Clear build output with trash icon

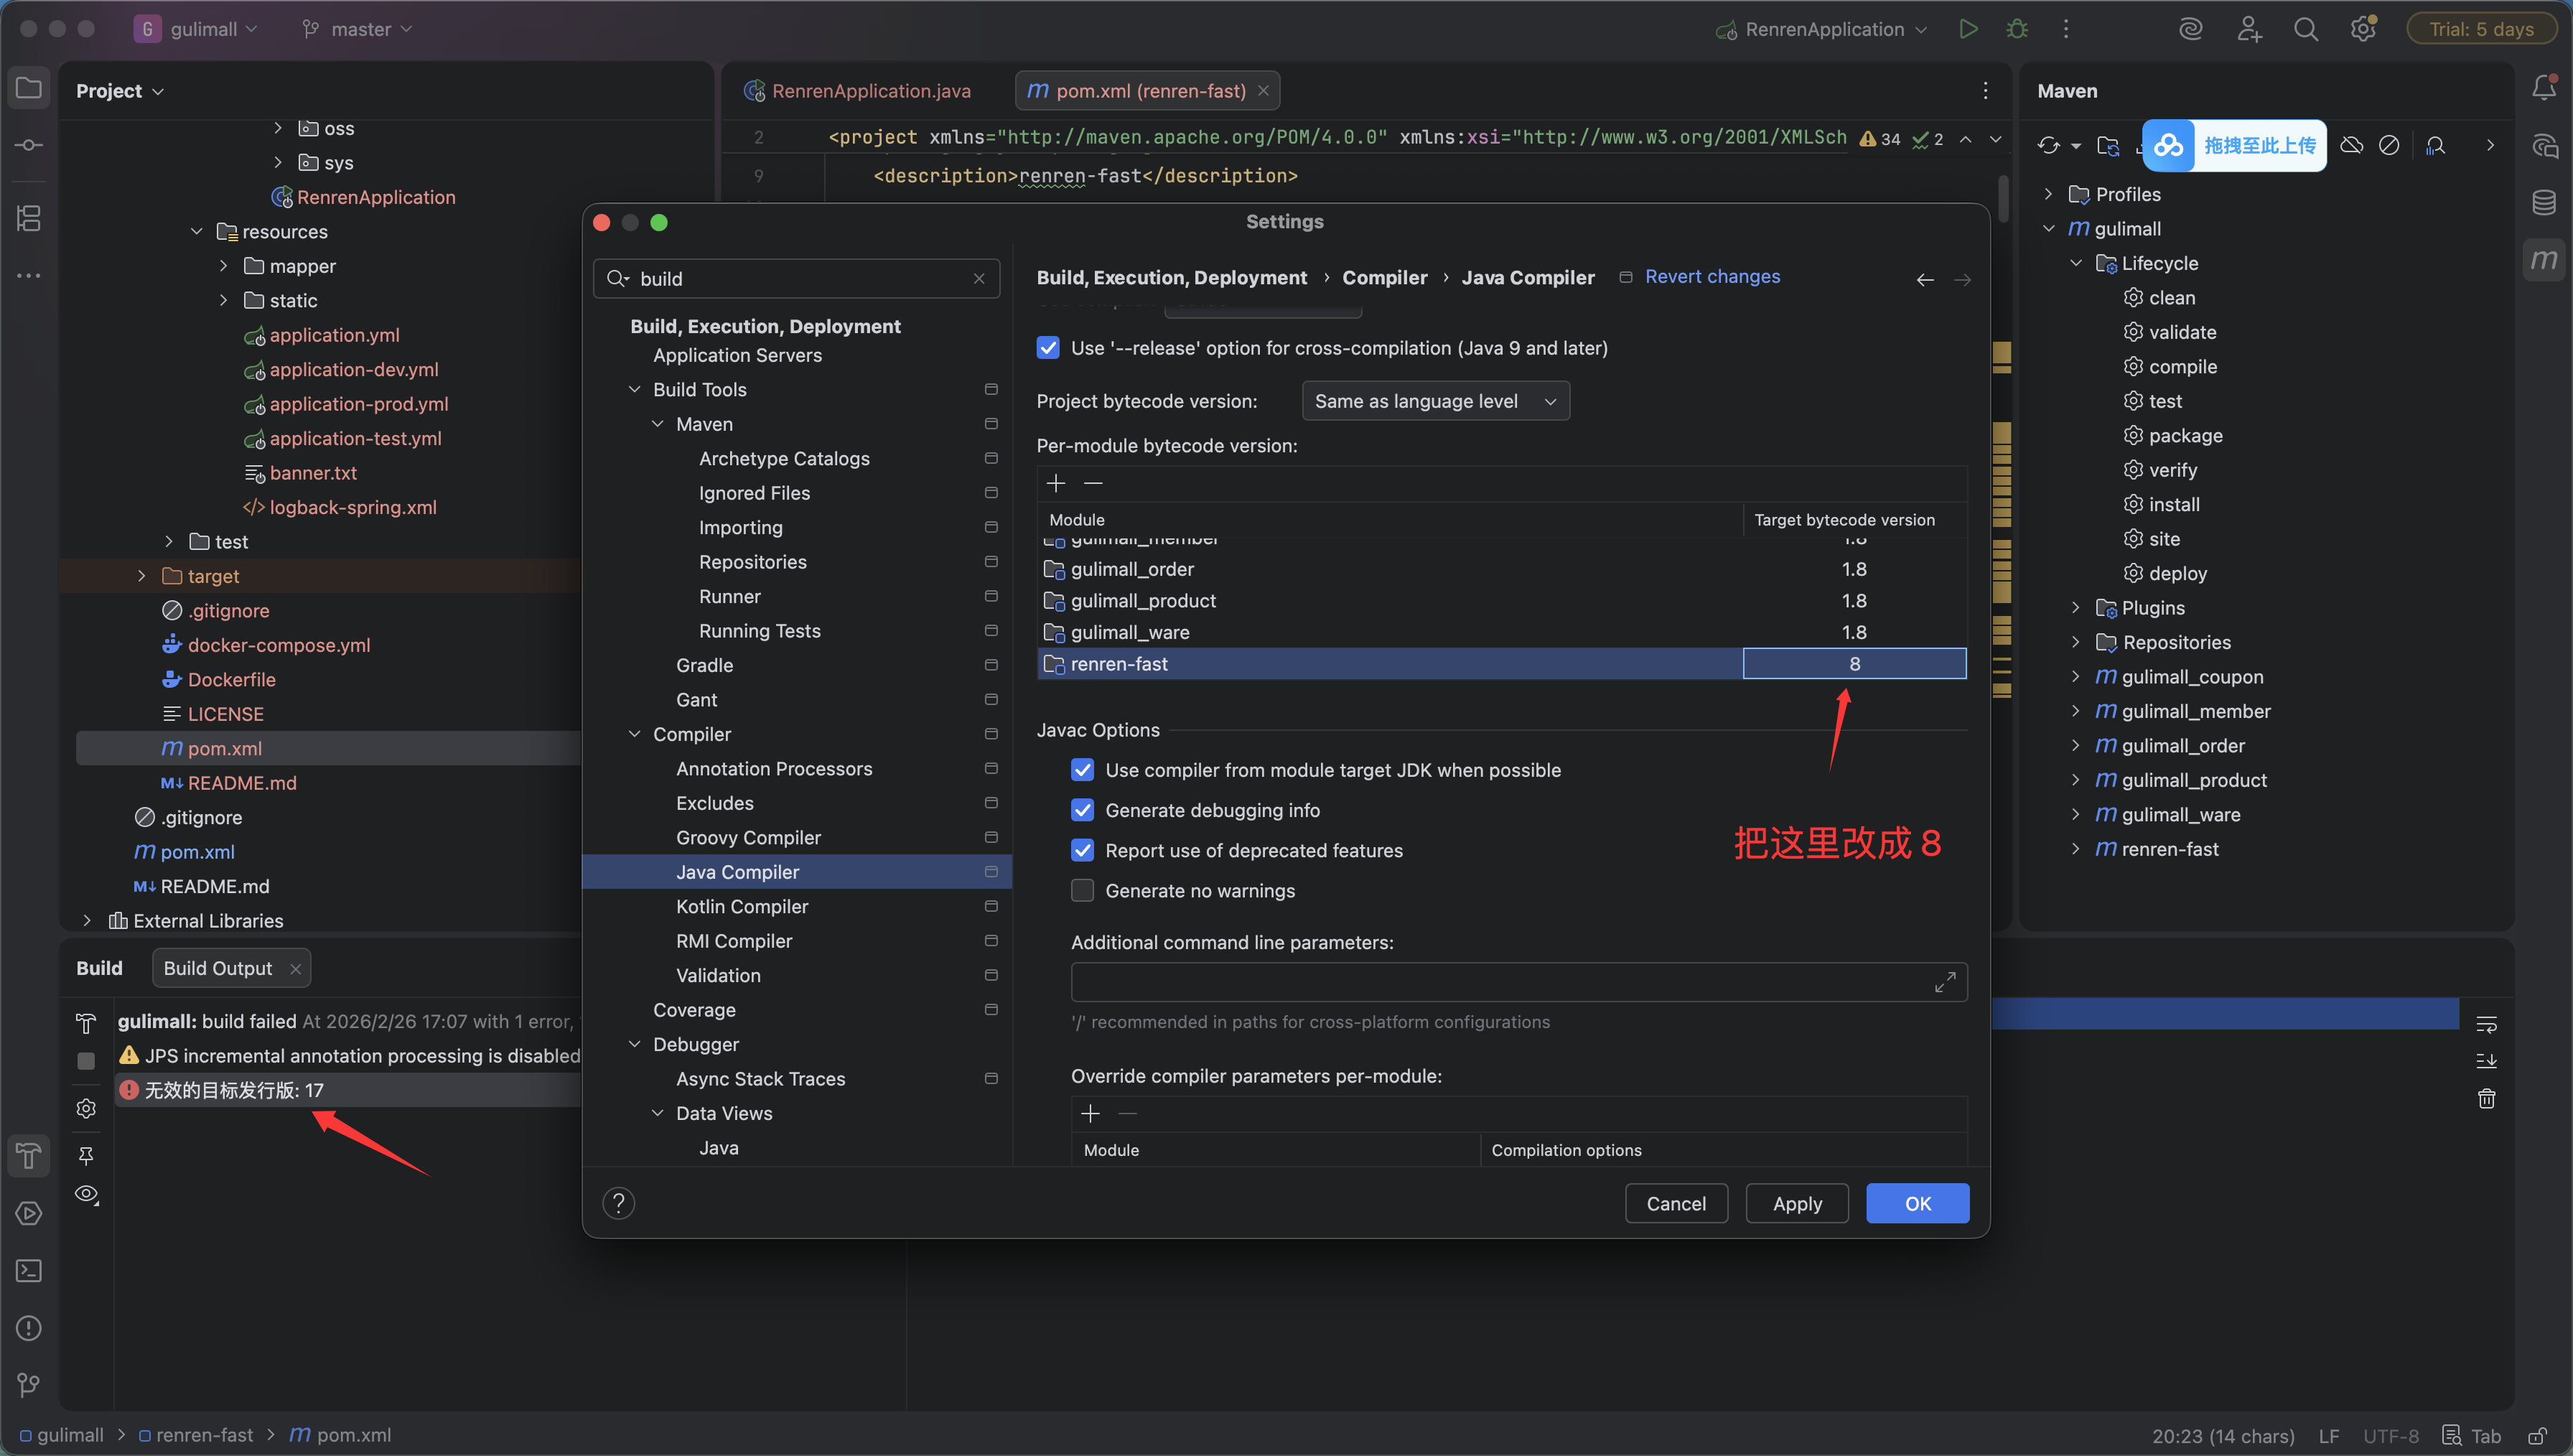click(x=2486, y=1099)
